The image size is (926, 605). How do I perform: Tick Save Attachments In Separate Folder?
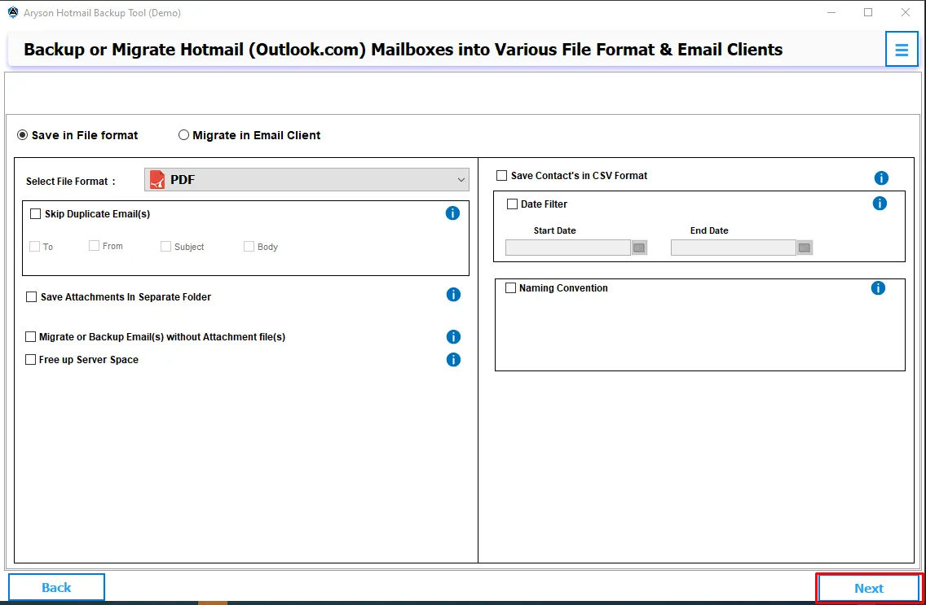(x=32, y=297)
